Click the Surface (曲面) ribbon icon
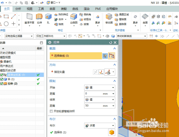This screenshot has height=137, width=179. pos(145,17)
